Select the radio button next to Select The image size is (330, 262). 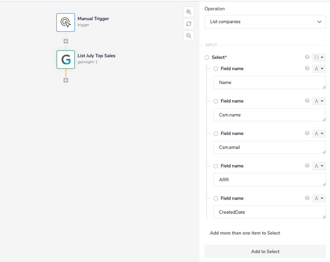(207, 57)
